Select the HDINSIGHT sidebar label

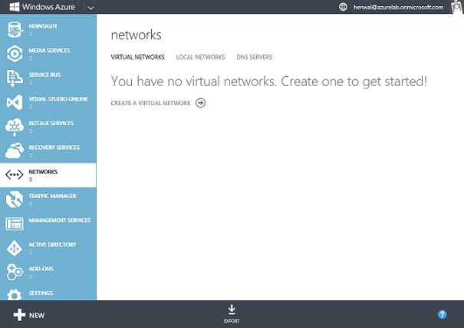point(43,26)
